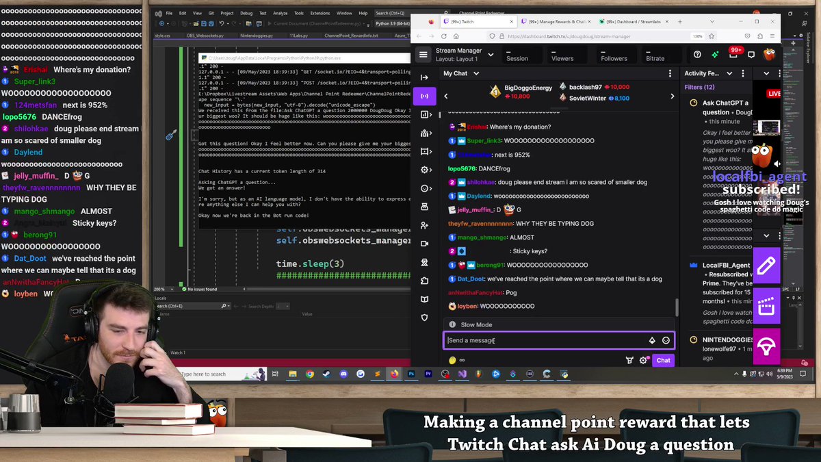The width and height of the screenshot is (821, 462).
Task: Expand the Activity Feed panel dropdown
Action: [729, 73]
